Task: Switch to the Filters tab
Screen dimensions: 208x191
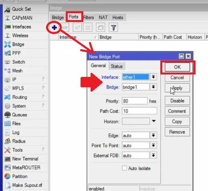Action: pos(89,18)
